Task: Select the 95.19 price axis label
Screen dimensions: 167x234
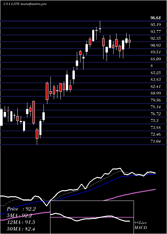Action: point(156,25)
